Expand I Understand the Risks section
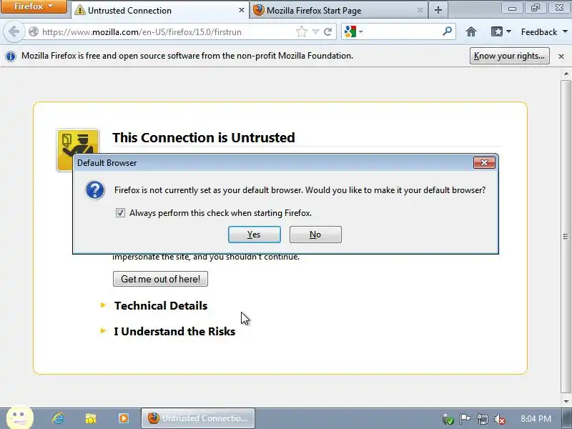 (168, 331)
